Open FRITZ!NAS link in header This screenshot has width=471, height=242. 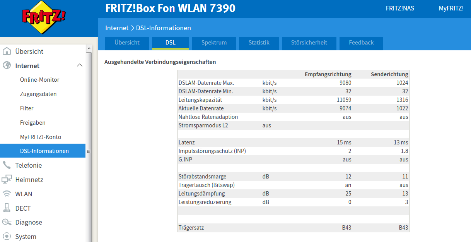click(400, 8)
